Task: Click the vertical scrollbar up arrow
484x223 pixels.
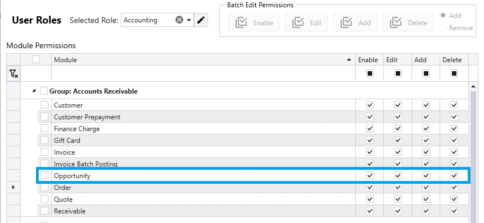Action: [x=473, y=86]
